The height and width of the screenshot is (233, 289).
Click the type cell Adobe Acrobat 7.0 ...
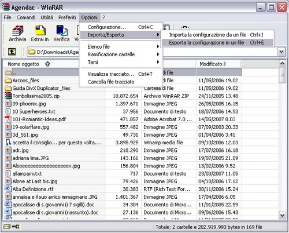[168, 119]
